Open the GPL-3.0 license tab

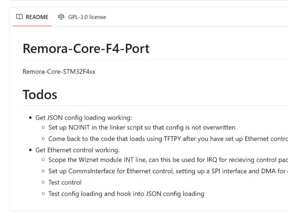click(x=82, y=17)
